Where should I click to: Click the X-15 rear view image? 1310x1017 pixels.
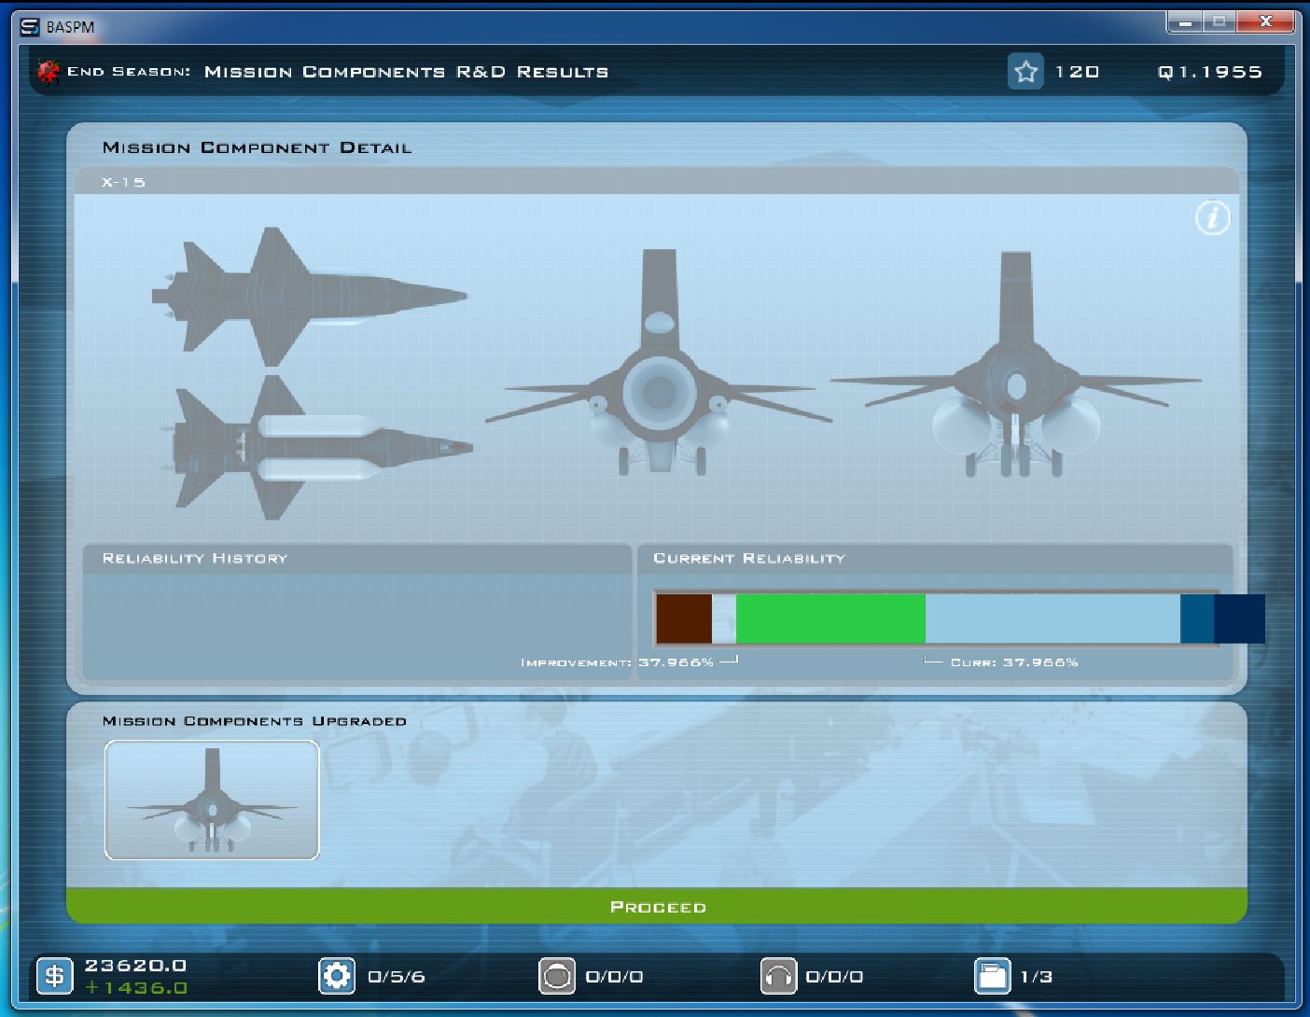(659, 363)
